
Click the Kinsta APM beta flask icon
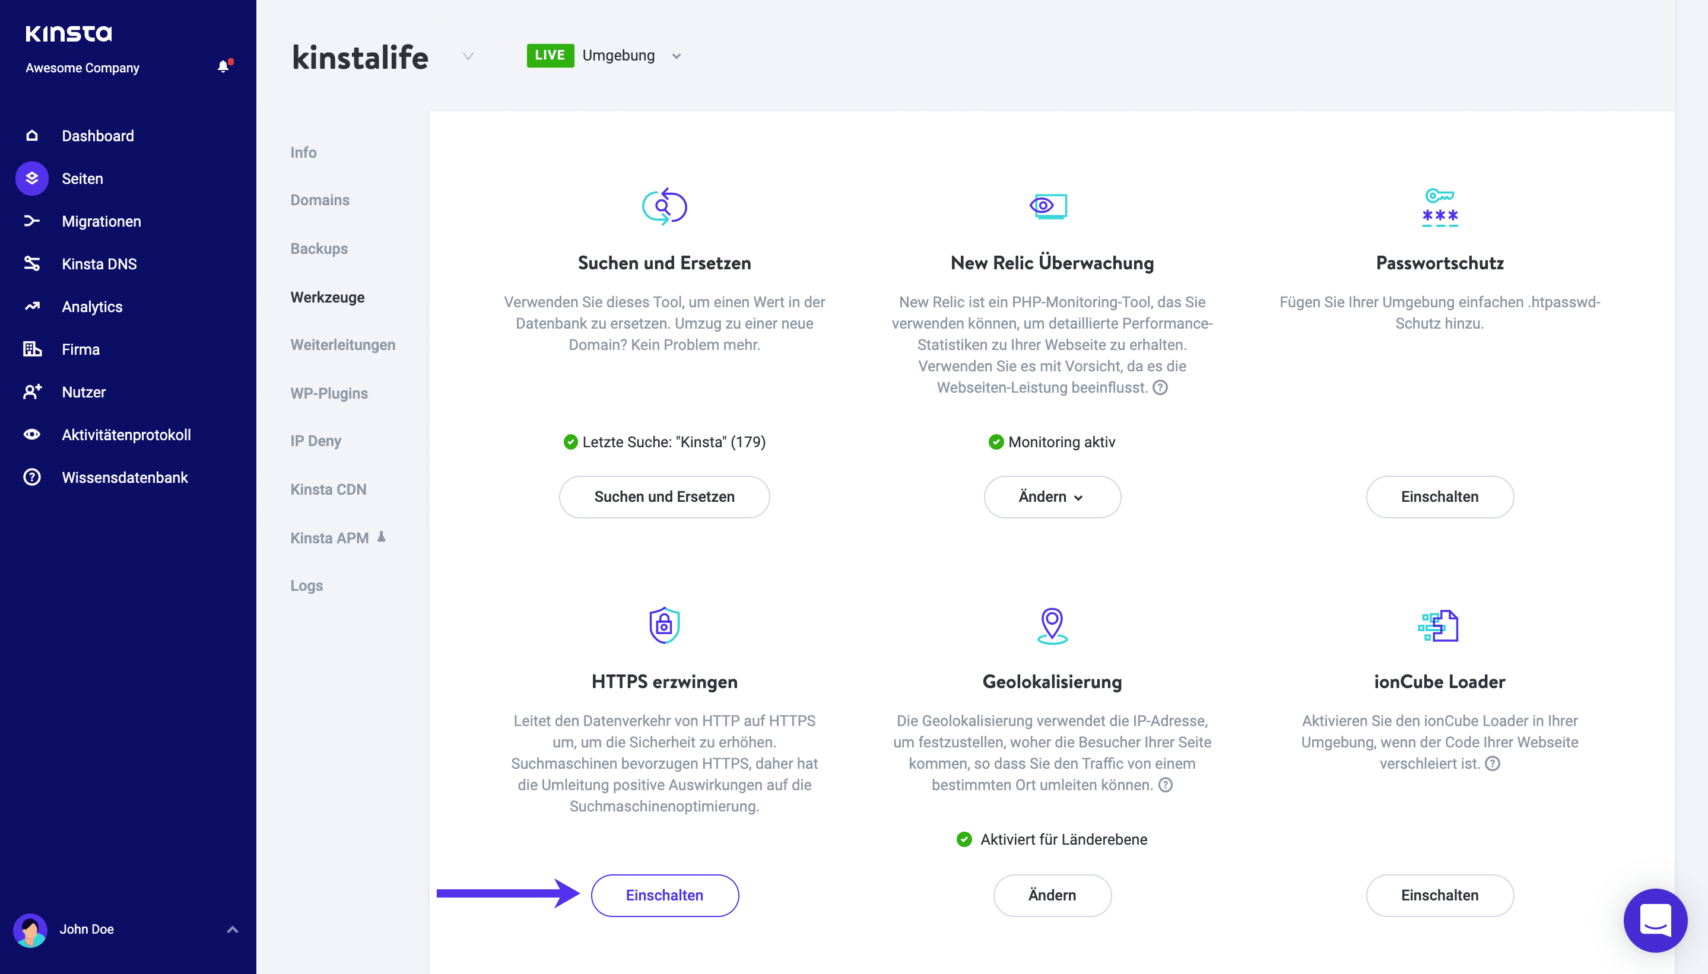point(382,536)
